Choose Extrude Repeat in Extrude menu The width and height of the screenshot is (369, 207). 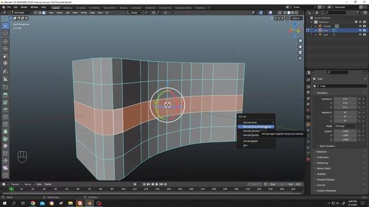256,141
